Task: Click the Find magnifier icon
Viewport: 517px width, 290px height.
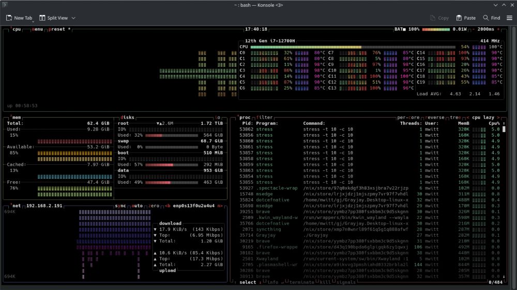Action: pos(485,18)
